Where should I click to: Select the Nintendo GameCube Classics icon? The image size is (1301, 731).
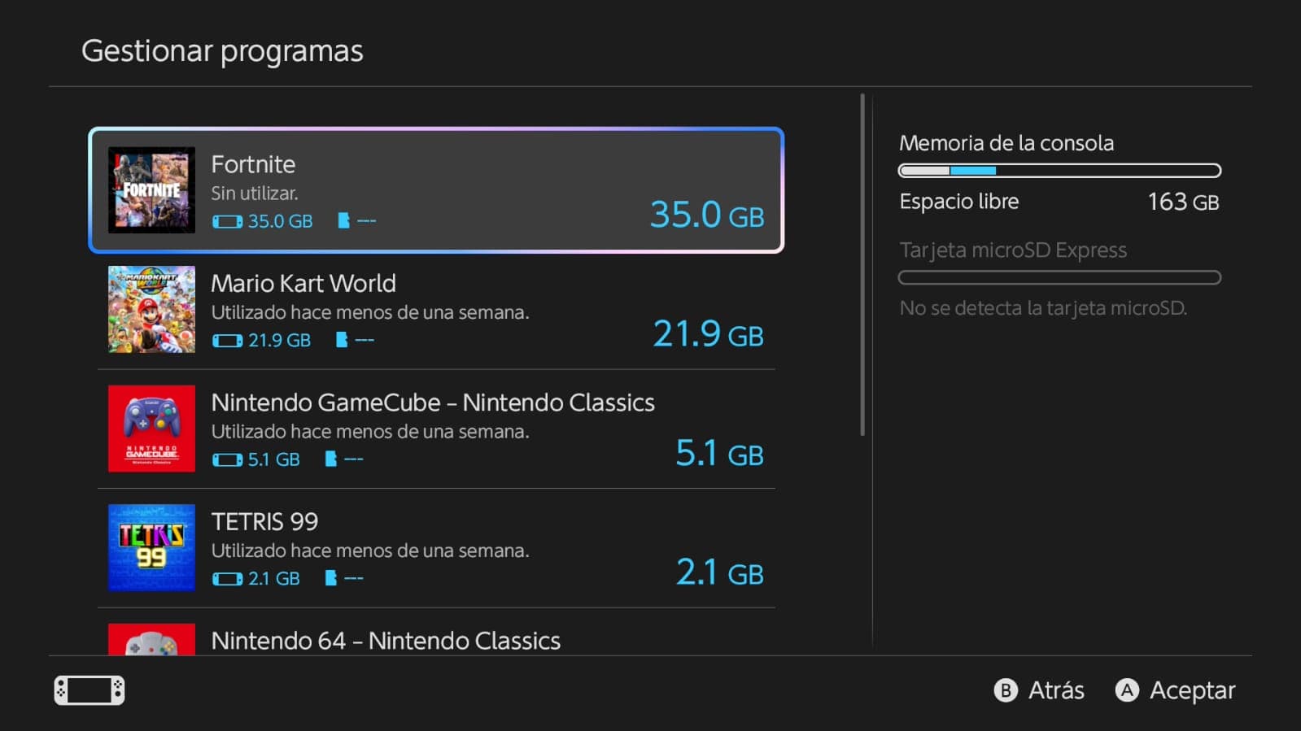point(151,429)
